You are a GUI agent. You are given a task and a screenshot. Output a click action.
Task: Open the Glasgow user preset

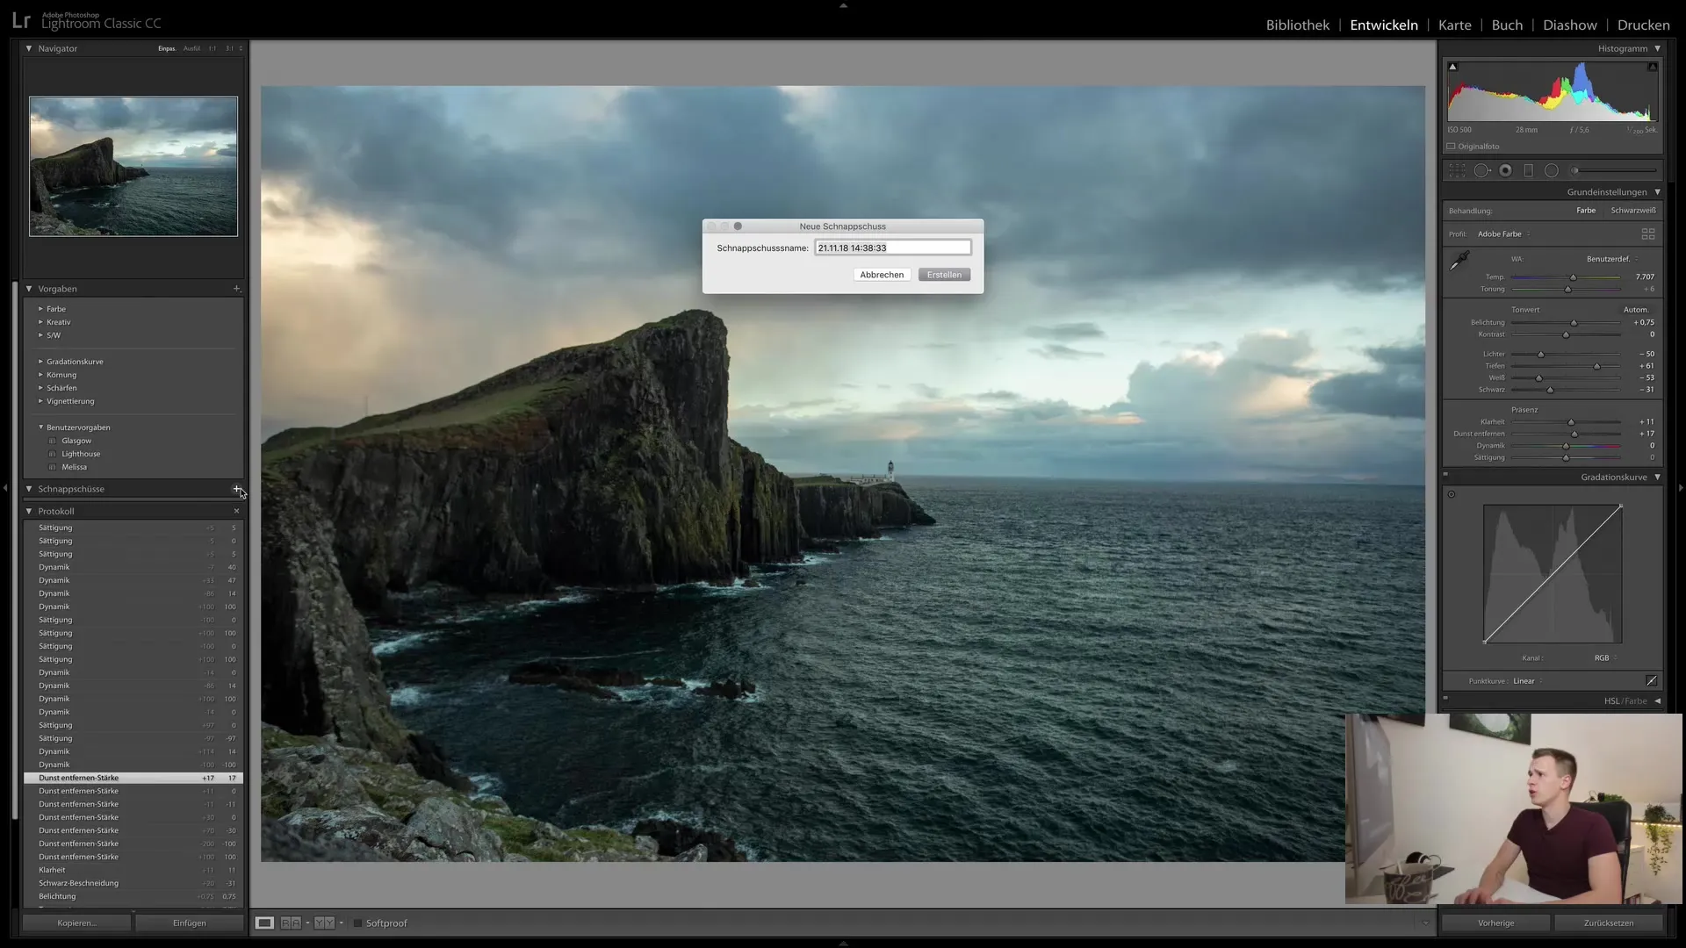76,441
